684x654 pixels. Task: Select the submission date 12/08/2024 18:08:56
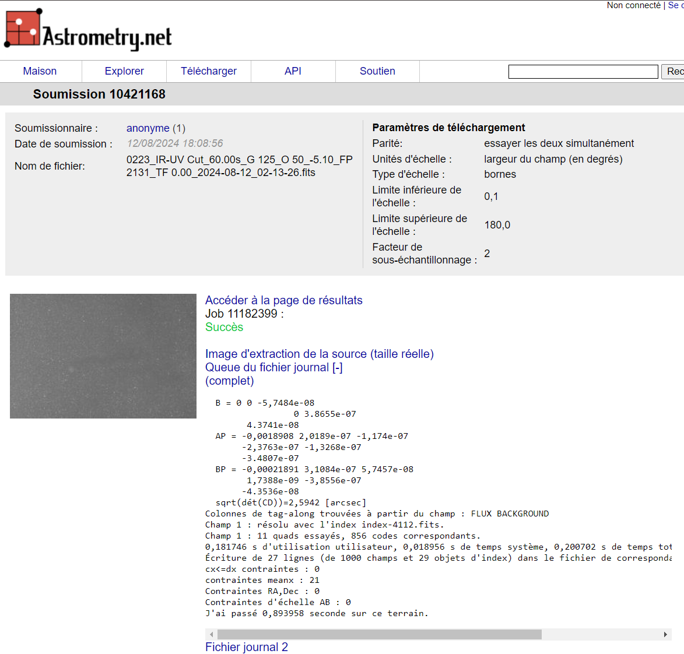coord(175,143)
